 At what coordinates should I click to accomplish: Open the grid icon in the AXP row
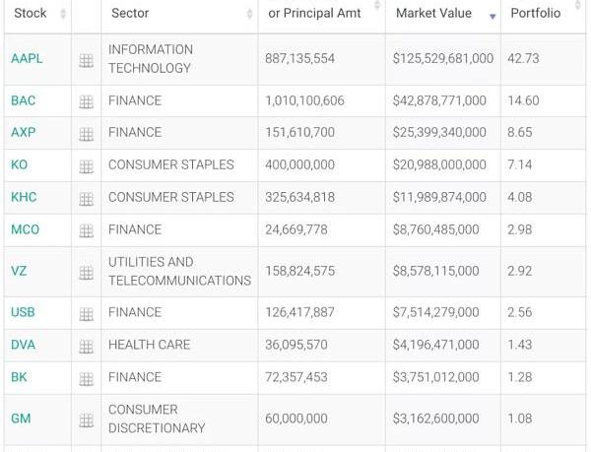coord(87,134)
